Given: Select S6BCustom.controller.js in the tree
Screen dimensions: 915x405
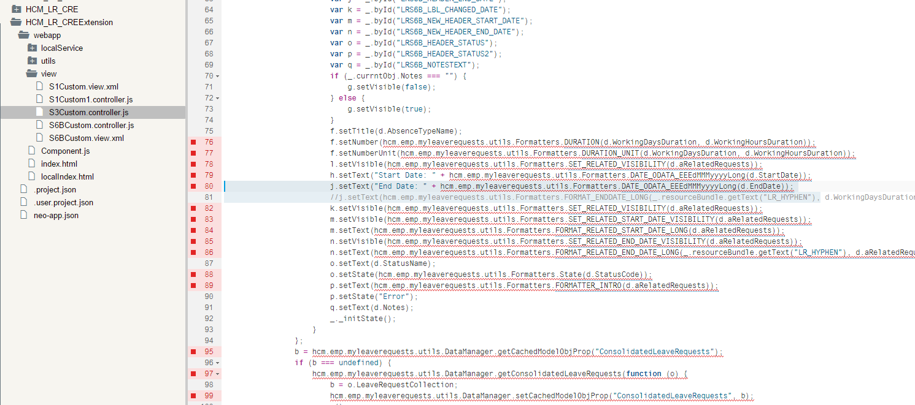Looking at the screenshot, I should [91, 125].
